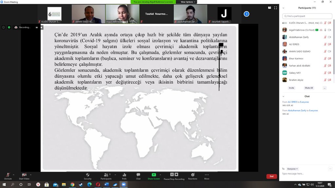The height and width of the screenshot is (188, 335).
Task: Open the chat recipient 'Everyone' dropdown
Action: click(292, 169)
